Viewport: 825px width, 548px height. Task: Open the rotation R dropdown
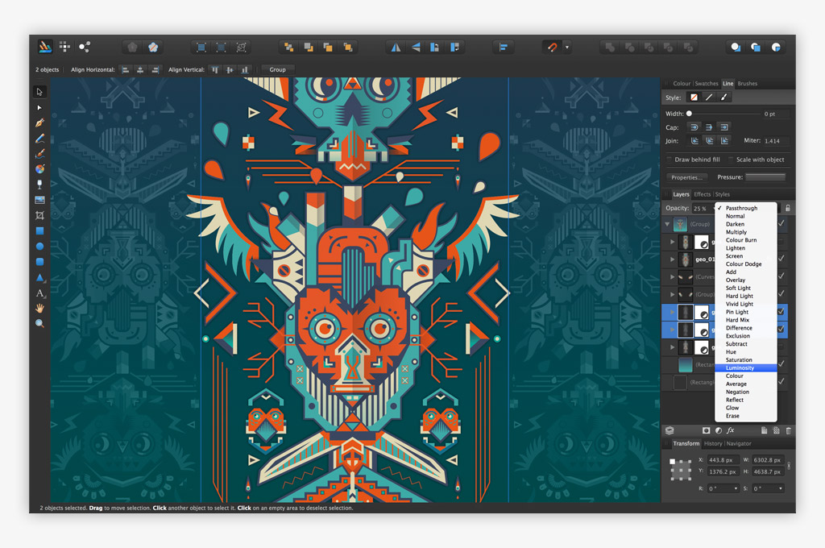pos(736,488)
